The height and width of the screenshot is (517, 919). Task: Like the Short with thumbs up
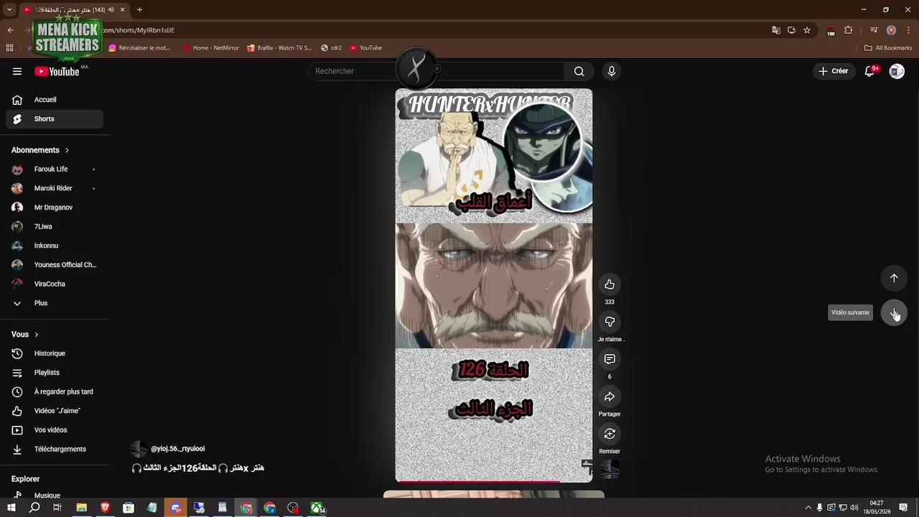[x=610, y=284]
